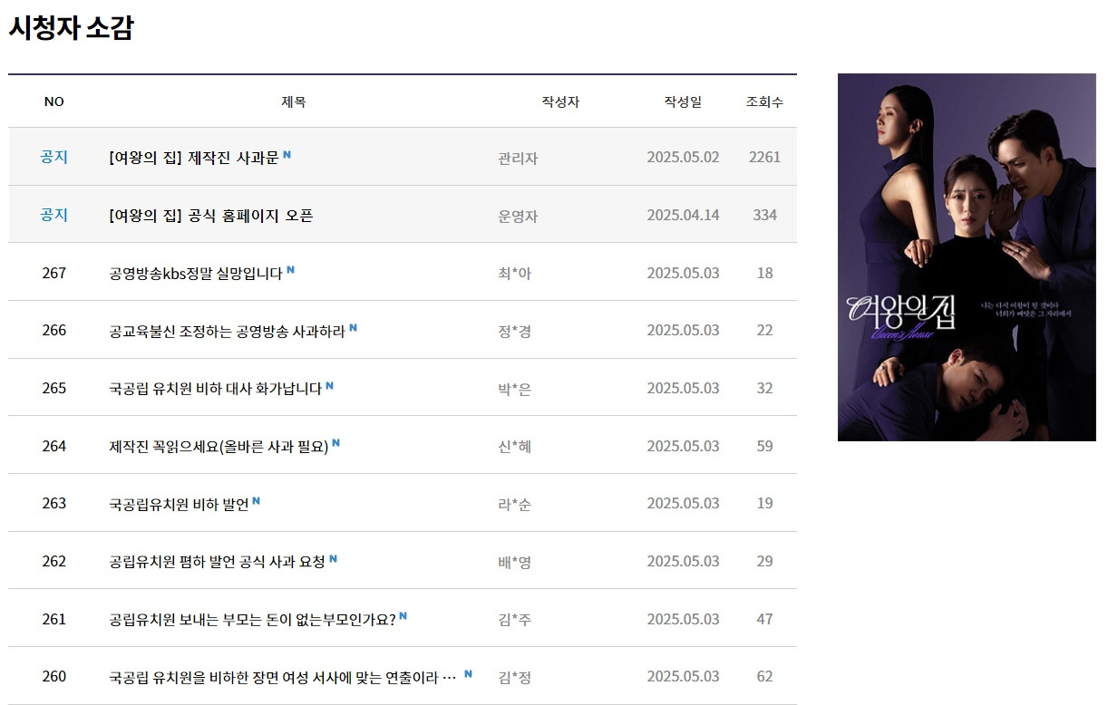The height and width of the screenshot is (705, 1108).
Task: Click the 공지 label of the 홈페이지 오픈 row
Action: click(54, 215)
